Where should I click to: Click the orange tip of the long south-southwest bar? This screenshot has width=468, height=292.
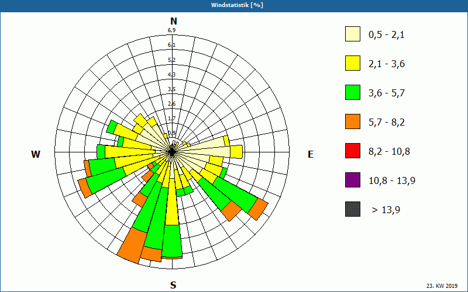[131, 245]
